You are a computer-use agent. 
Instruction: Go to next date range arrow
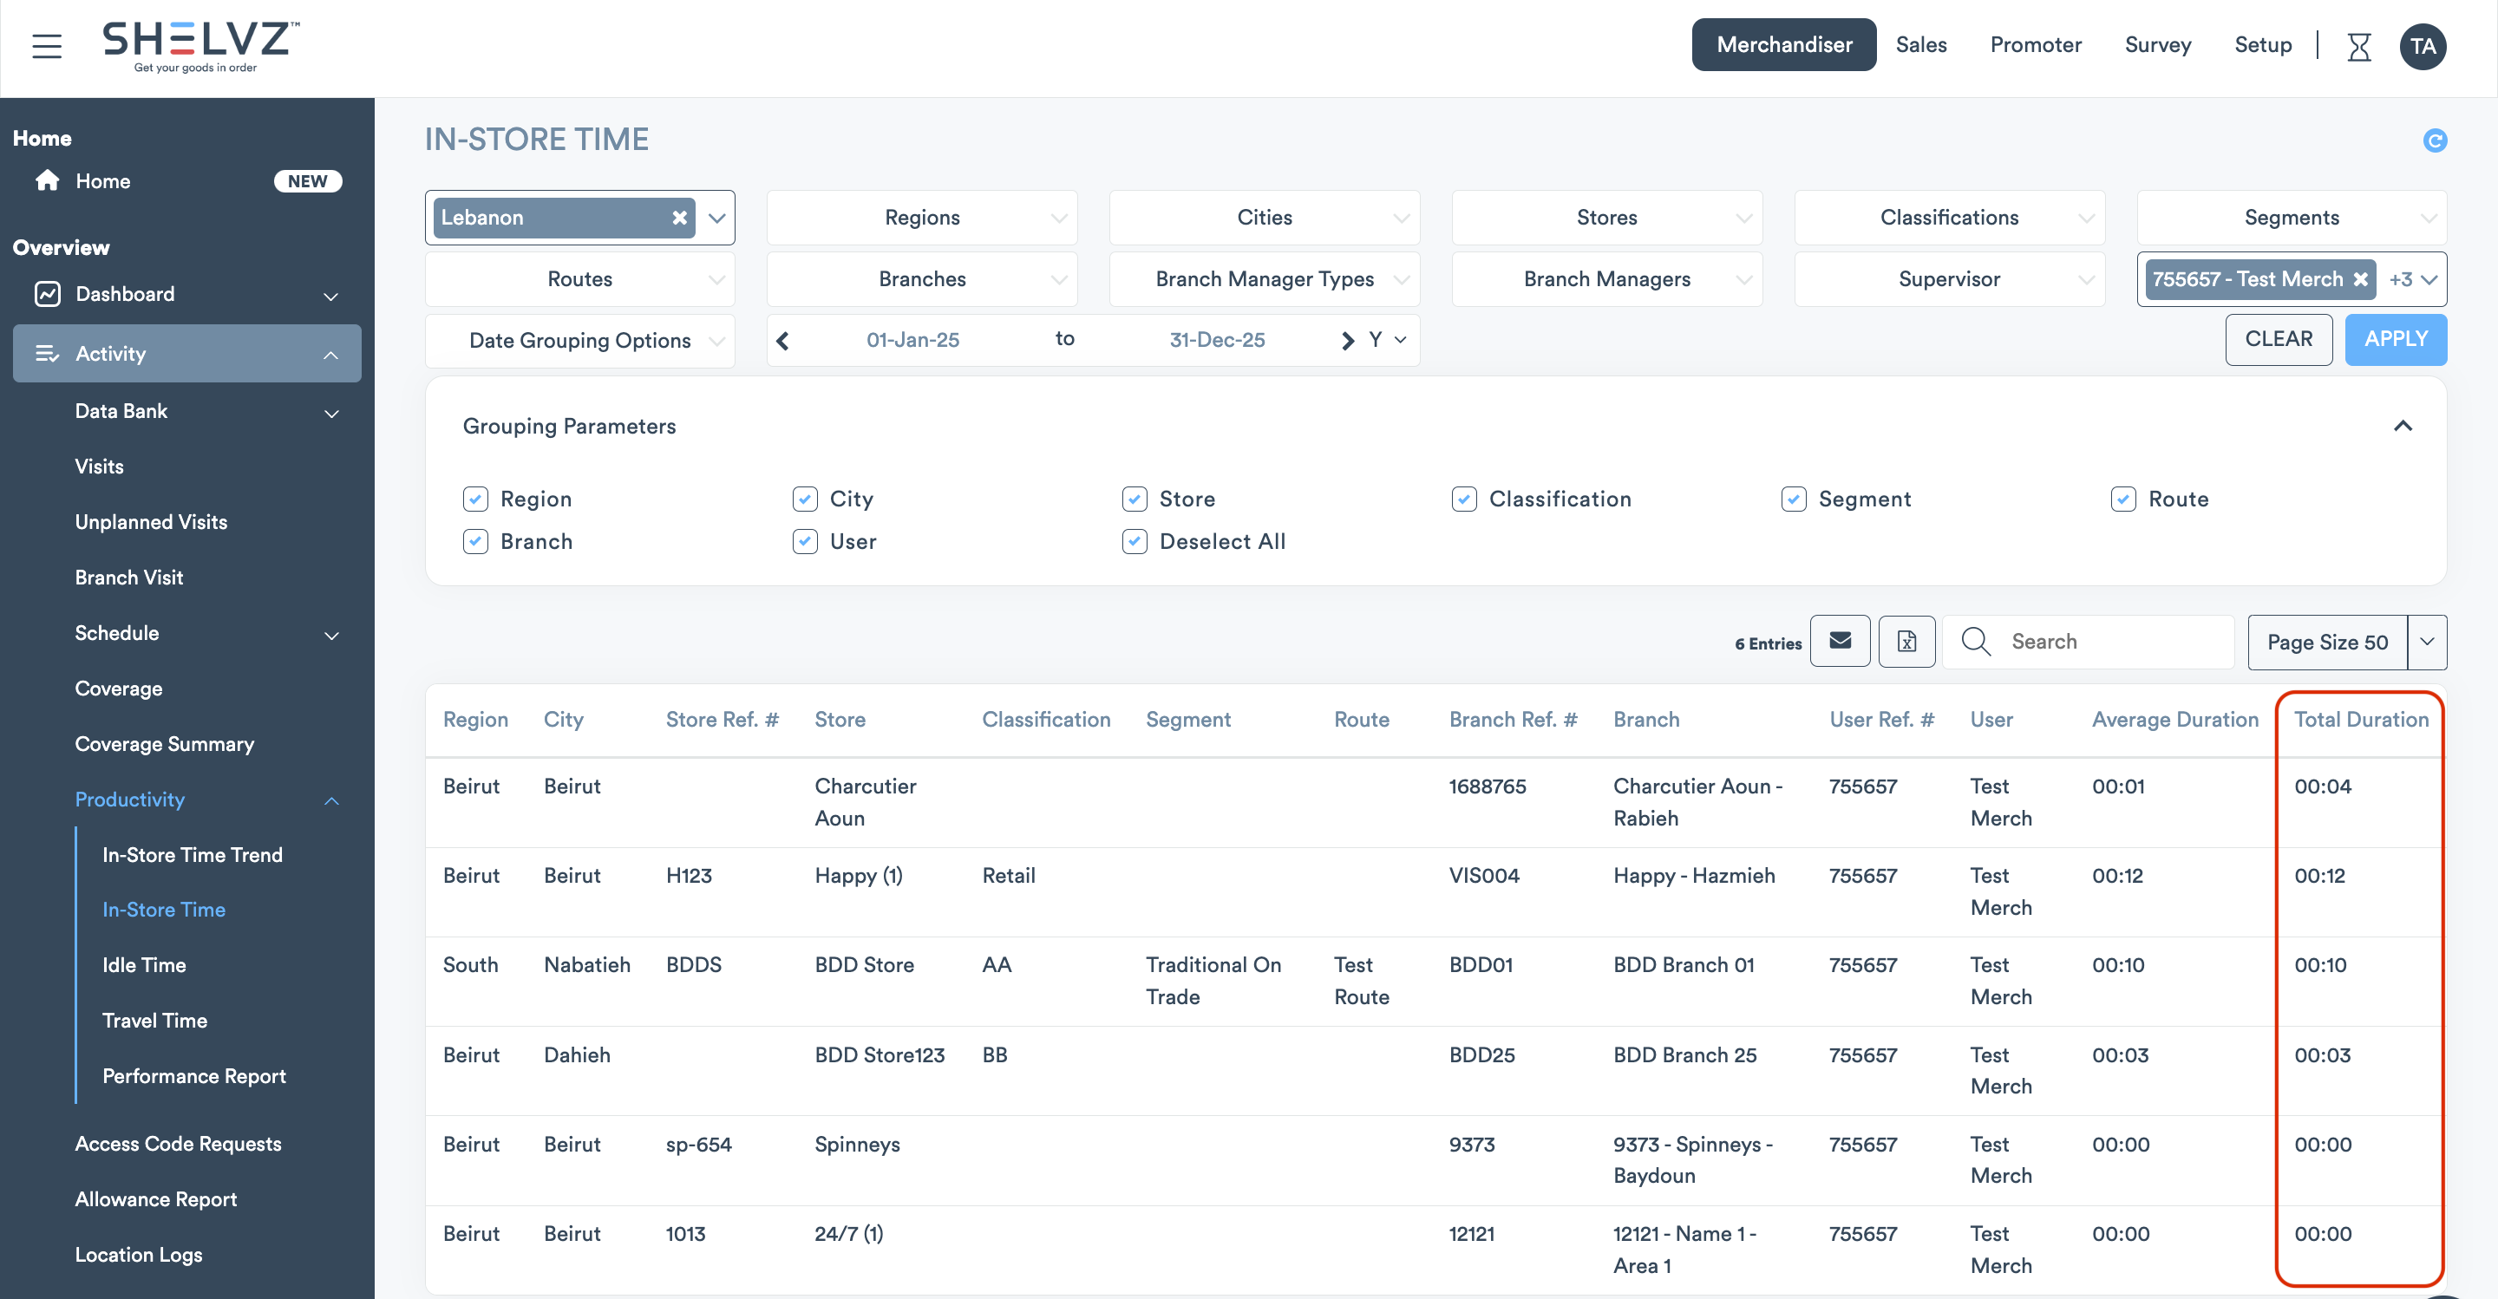(1347, 340)
